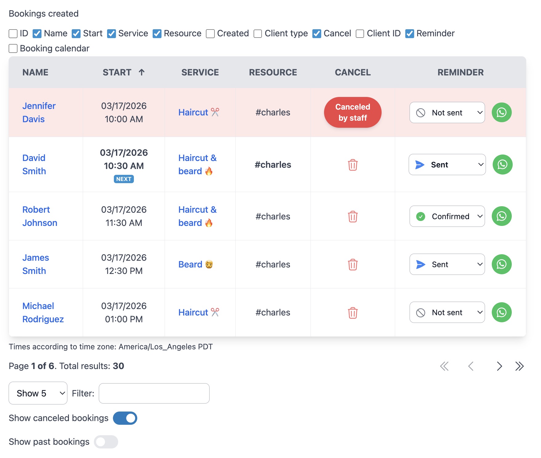
Task: Check the Booking calendar checkbox
Action: coord(13,49)
